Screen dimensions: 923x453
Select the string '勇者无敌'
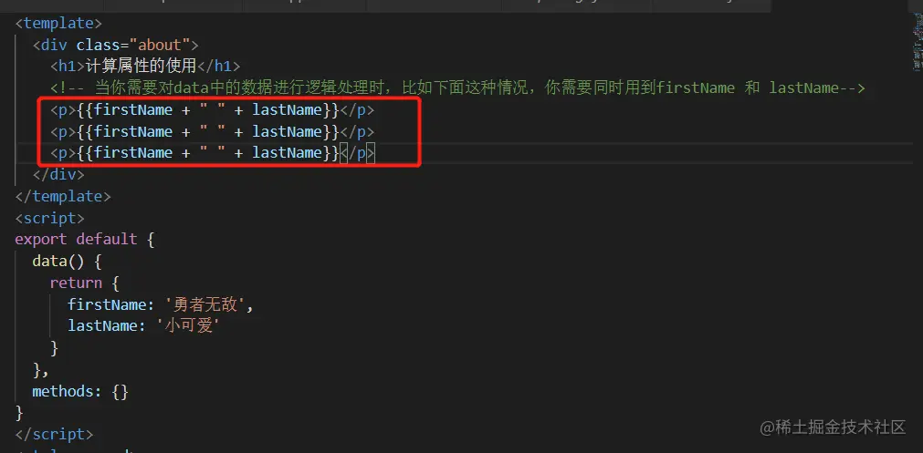point(205,304)
